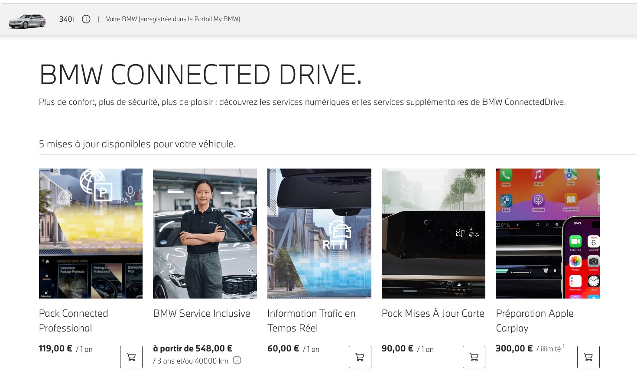Open the Pack Mises À Jour Carte image
The width and height of the screenshot is (637, 380).
pyautogui.click(x=433, y=233)
